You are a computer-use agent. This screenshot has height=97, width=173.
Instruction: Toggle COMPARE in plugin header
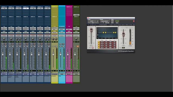107,23
